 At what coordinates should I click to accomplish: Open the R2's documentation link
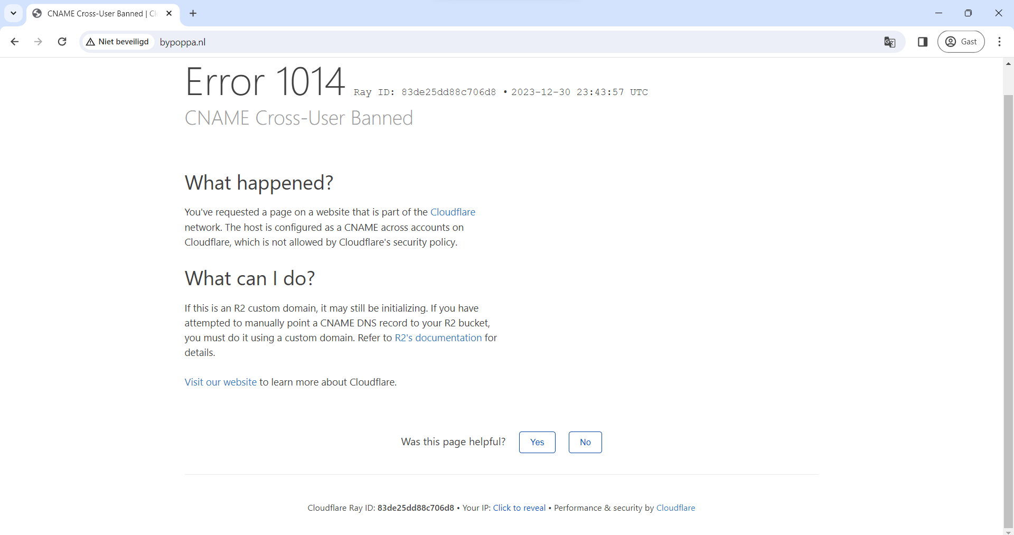[x=438, y=337]
